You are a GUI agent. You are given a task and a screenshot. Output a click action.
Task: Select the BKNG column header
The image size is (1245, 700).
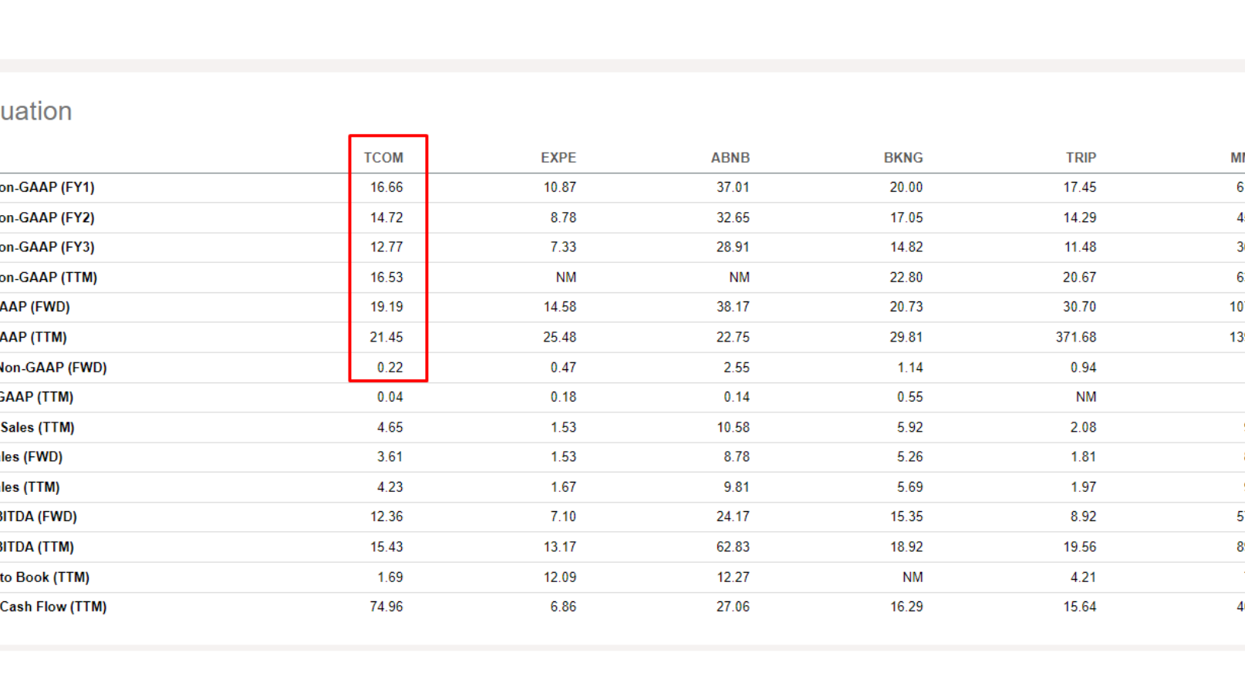903,157
